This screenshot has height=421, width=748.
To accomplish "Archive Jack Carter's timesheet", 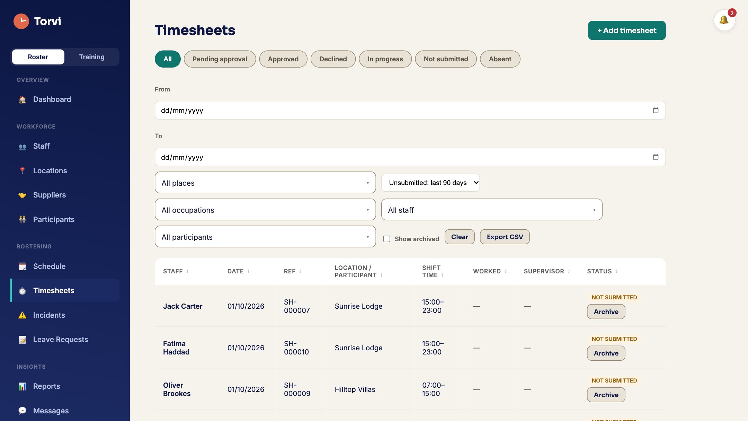I will tap(606, 312).
